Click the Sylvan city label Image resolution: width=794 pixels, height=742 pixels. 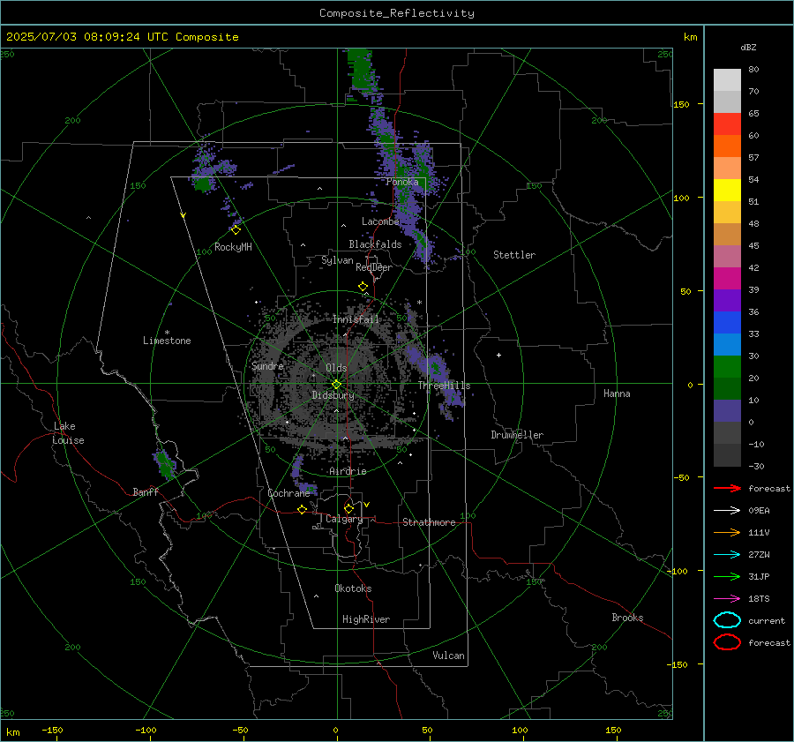click(x=337, y=260)
